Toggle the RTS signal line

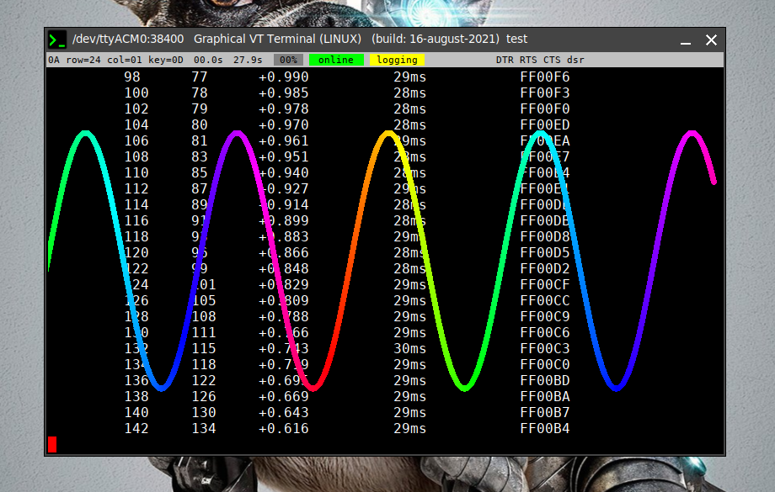[x=528, y=60]
